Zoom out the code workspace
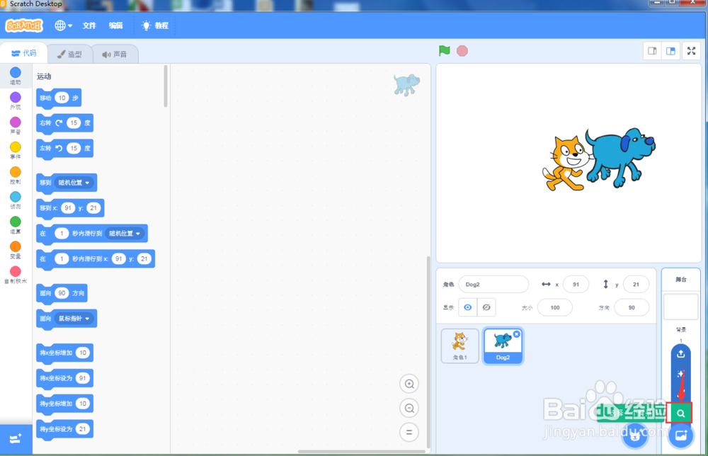This screenshot has width=708, height=456. (x=409, y=408)
